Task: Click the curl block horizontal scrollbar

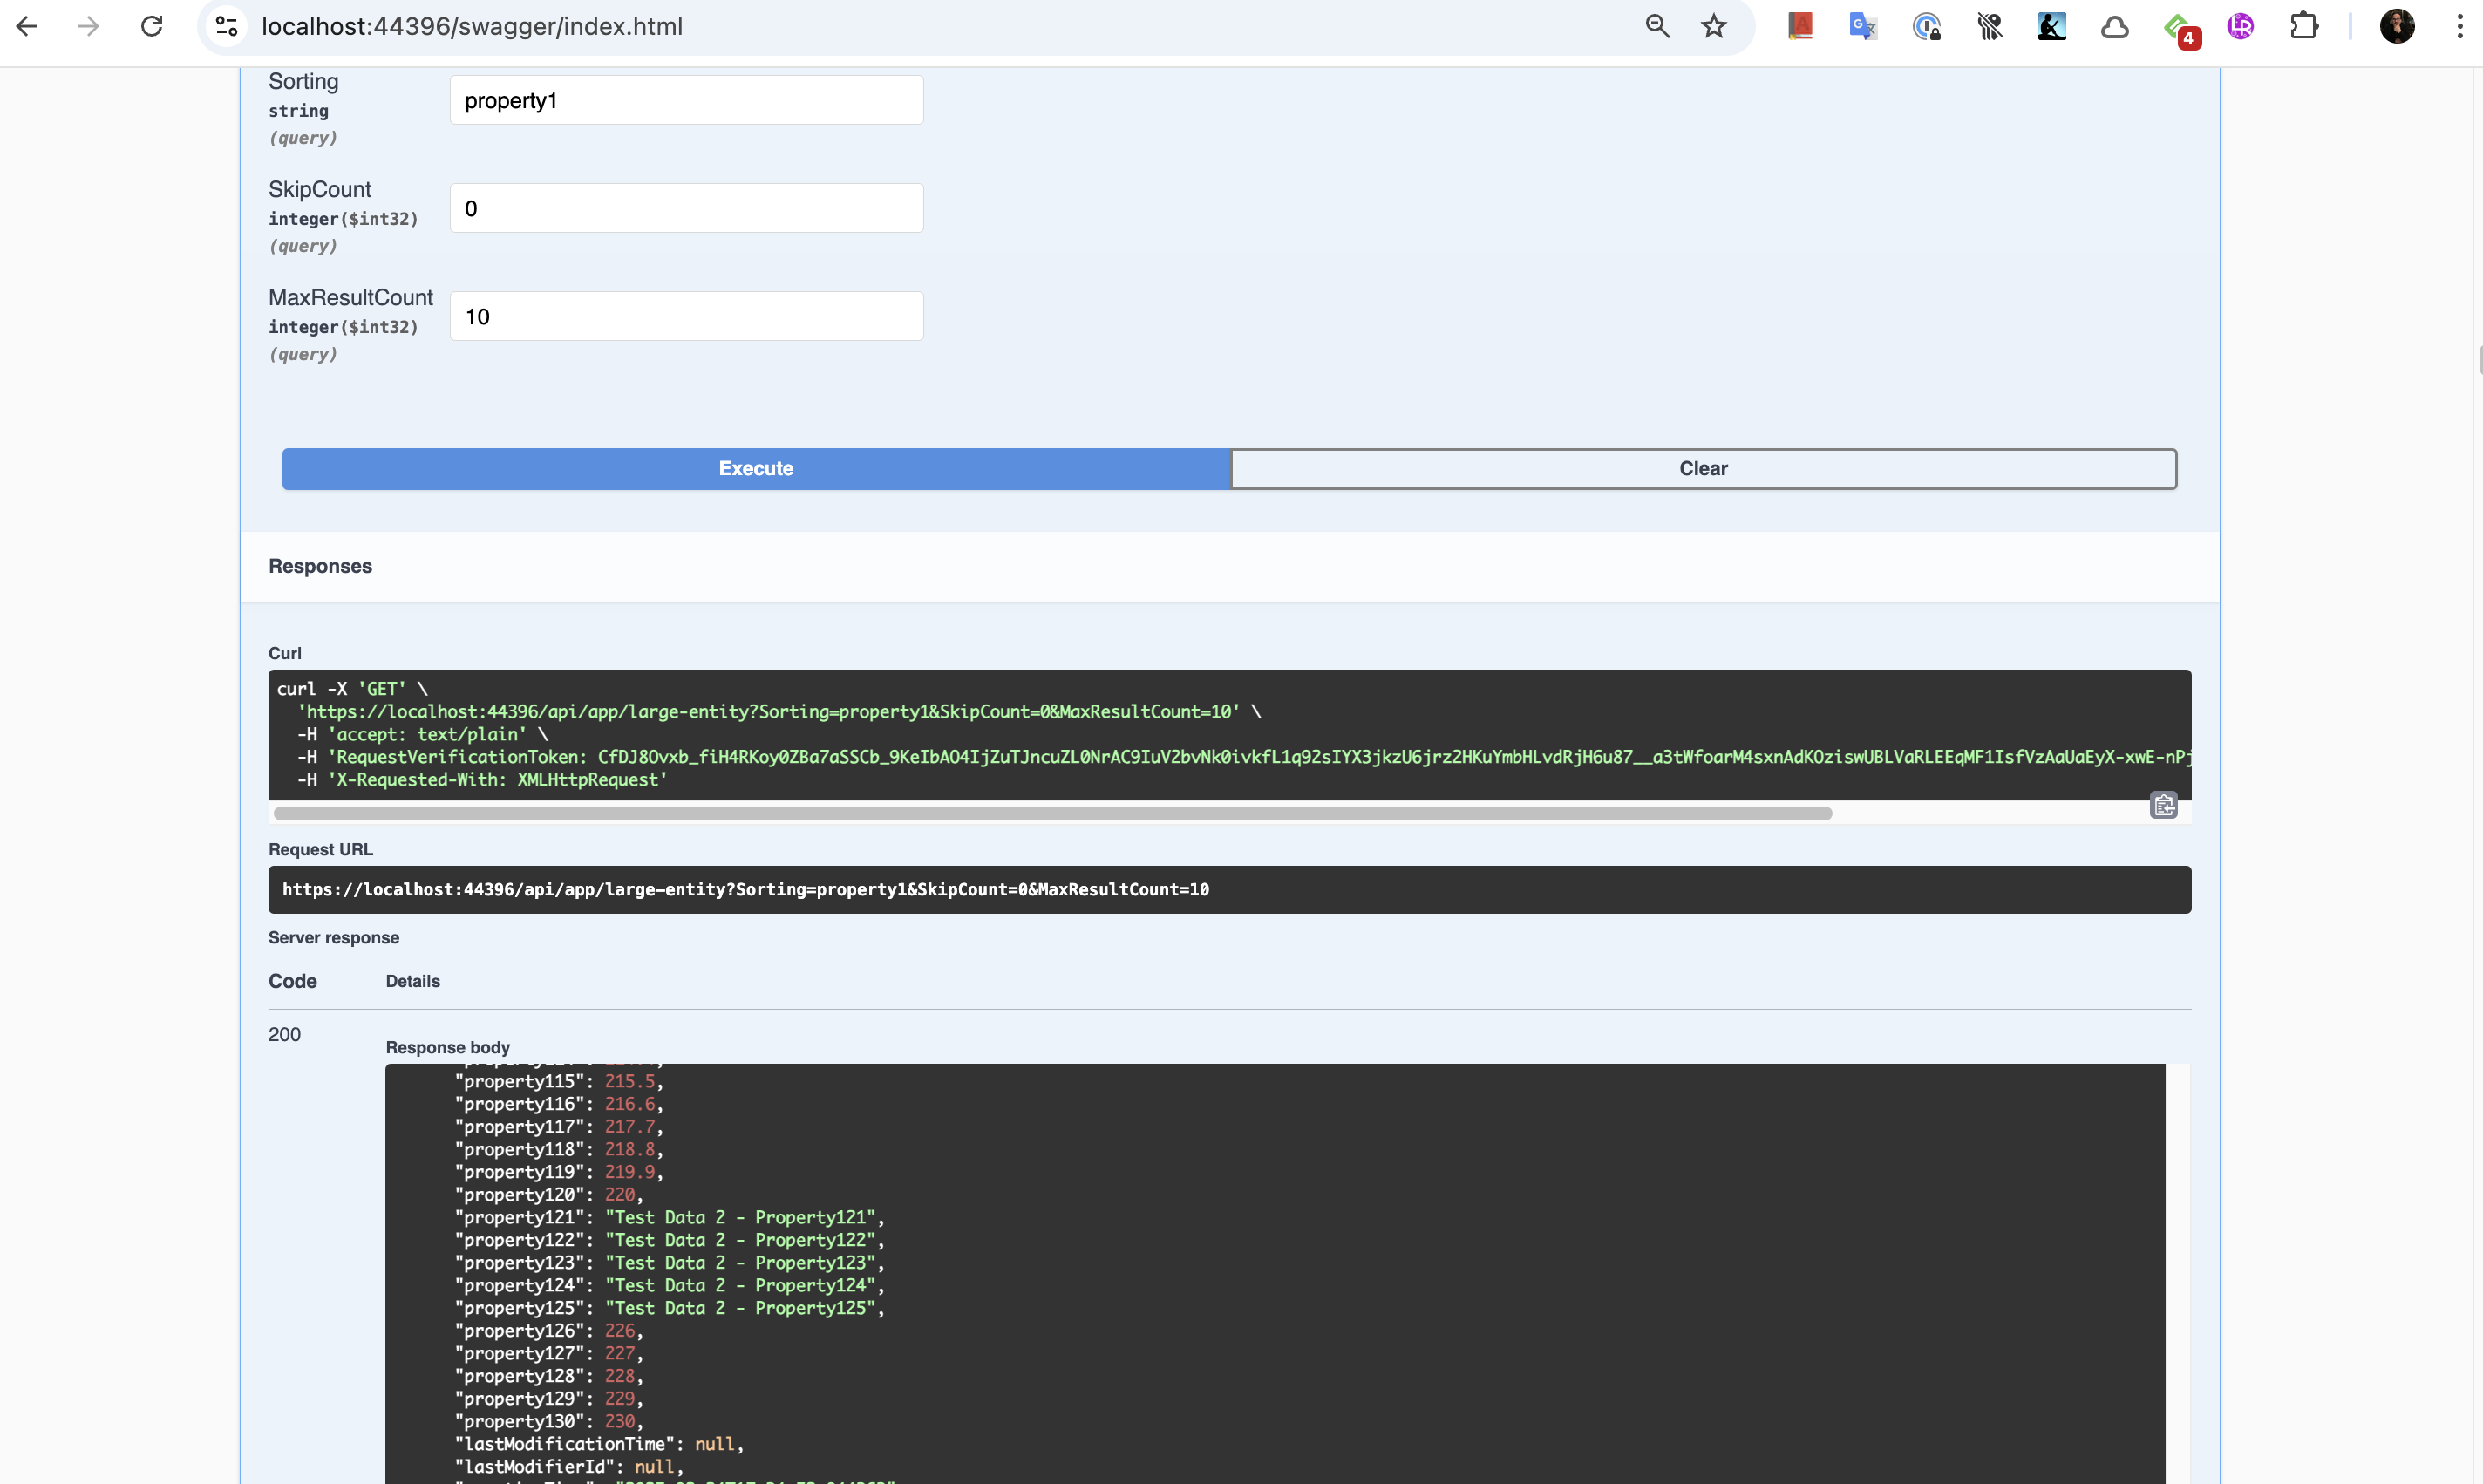Action: [x=1051, y=814]
